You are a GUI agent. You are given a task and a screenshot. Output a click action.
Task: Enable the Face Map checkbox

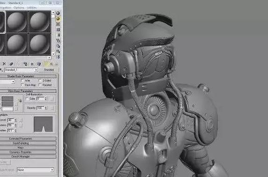pyautogui.click(x=22, y=85)
